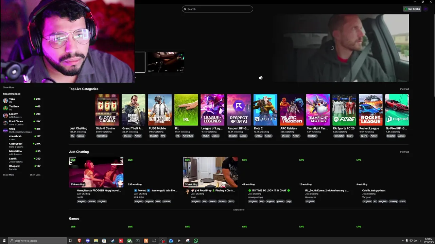This screenshot has width=435, height=244.
Task: Click the microphone icon in the system tray
Action: (407, 241)
